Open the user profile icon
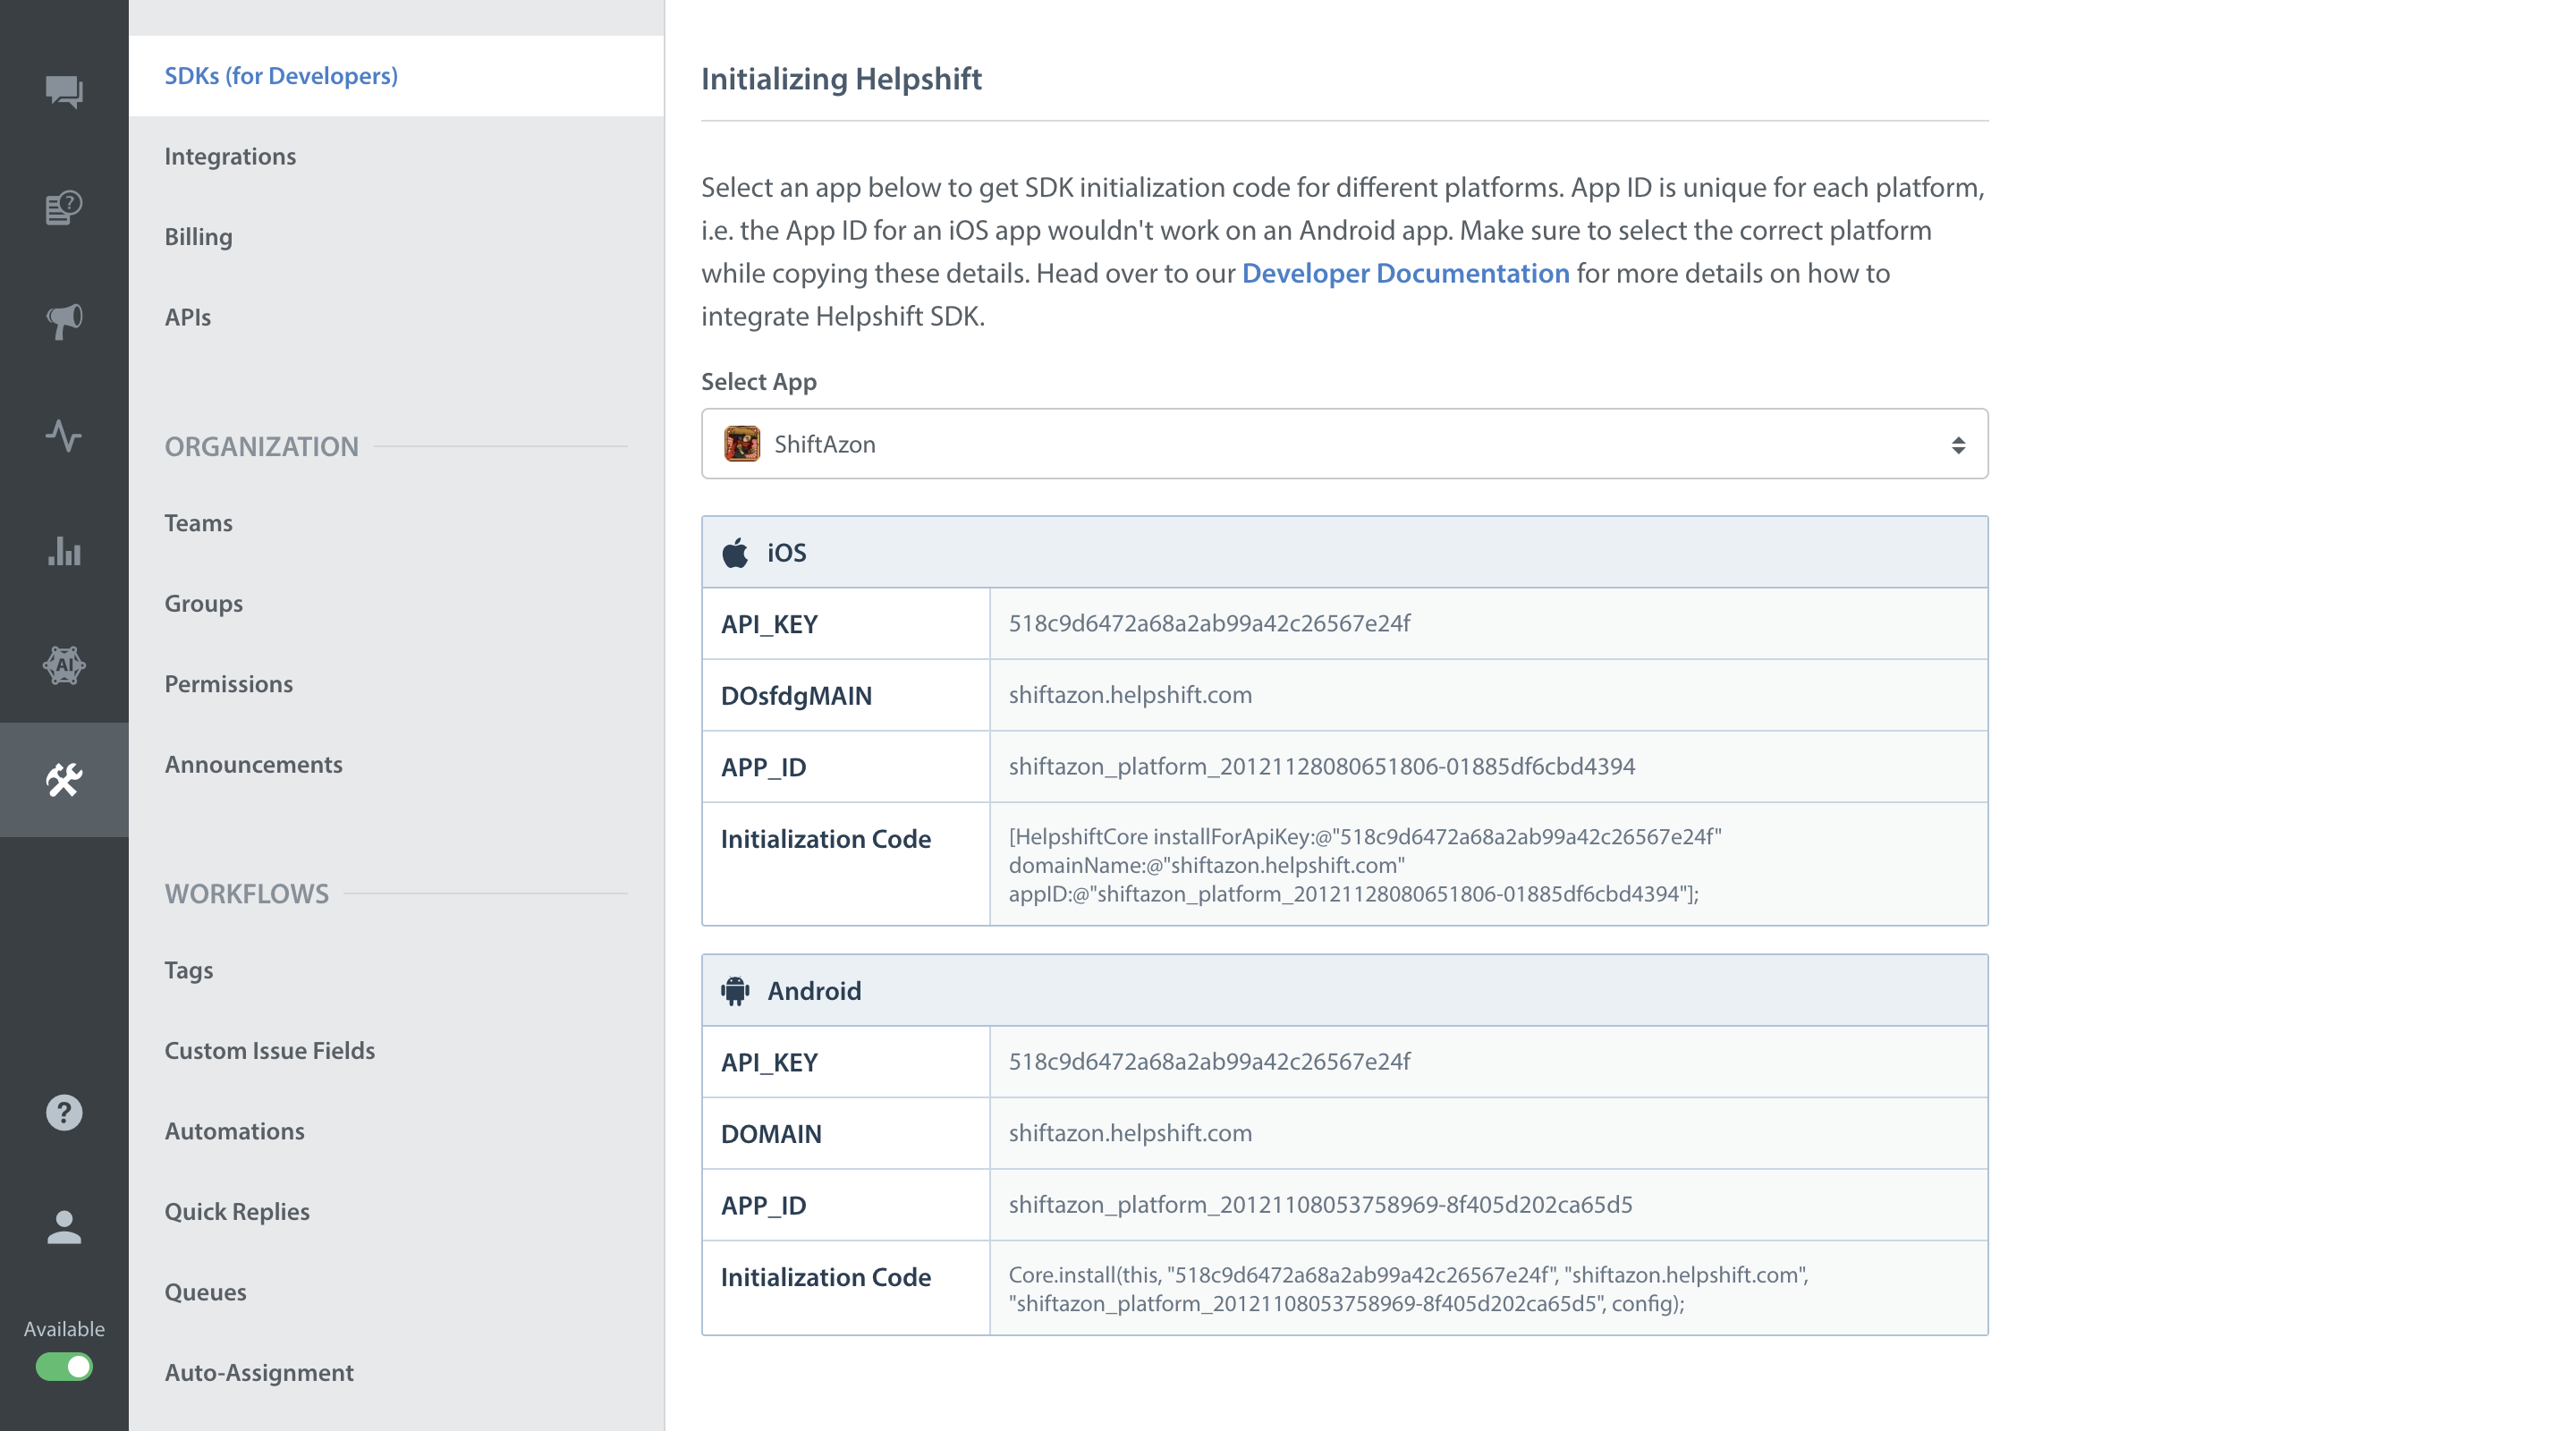 tap(64, 1227)
